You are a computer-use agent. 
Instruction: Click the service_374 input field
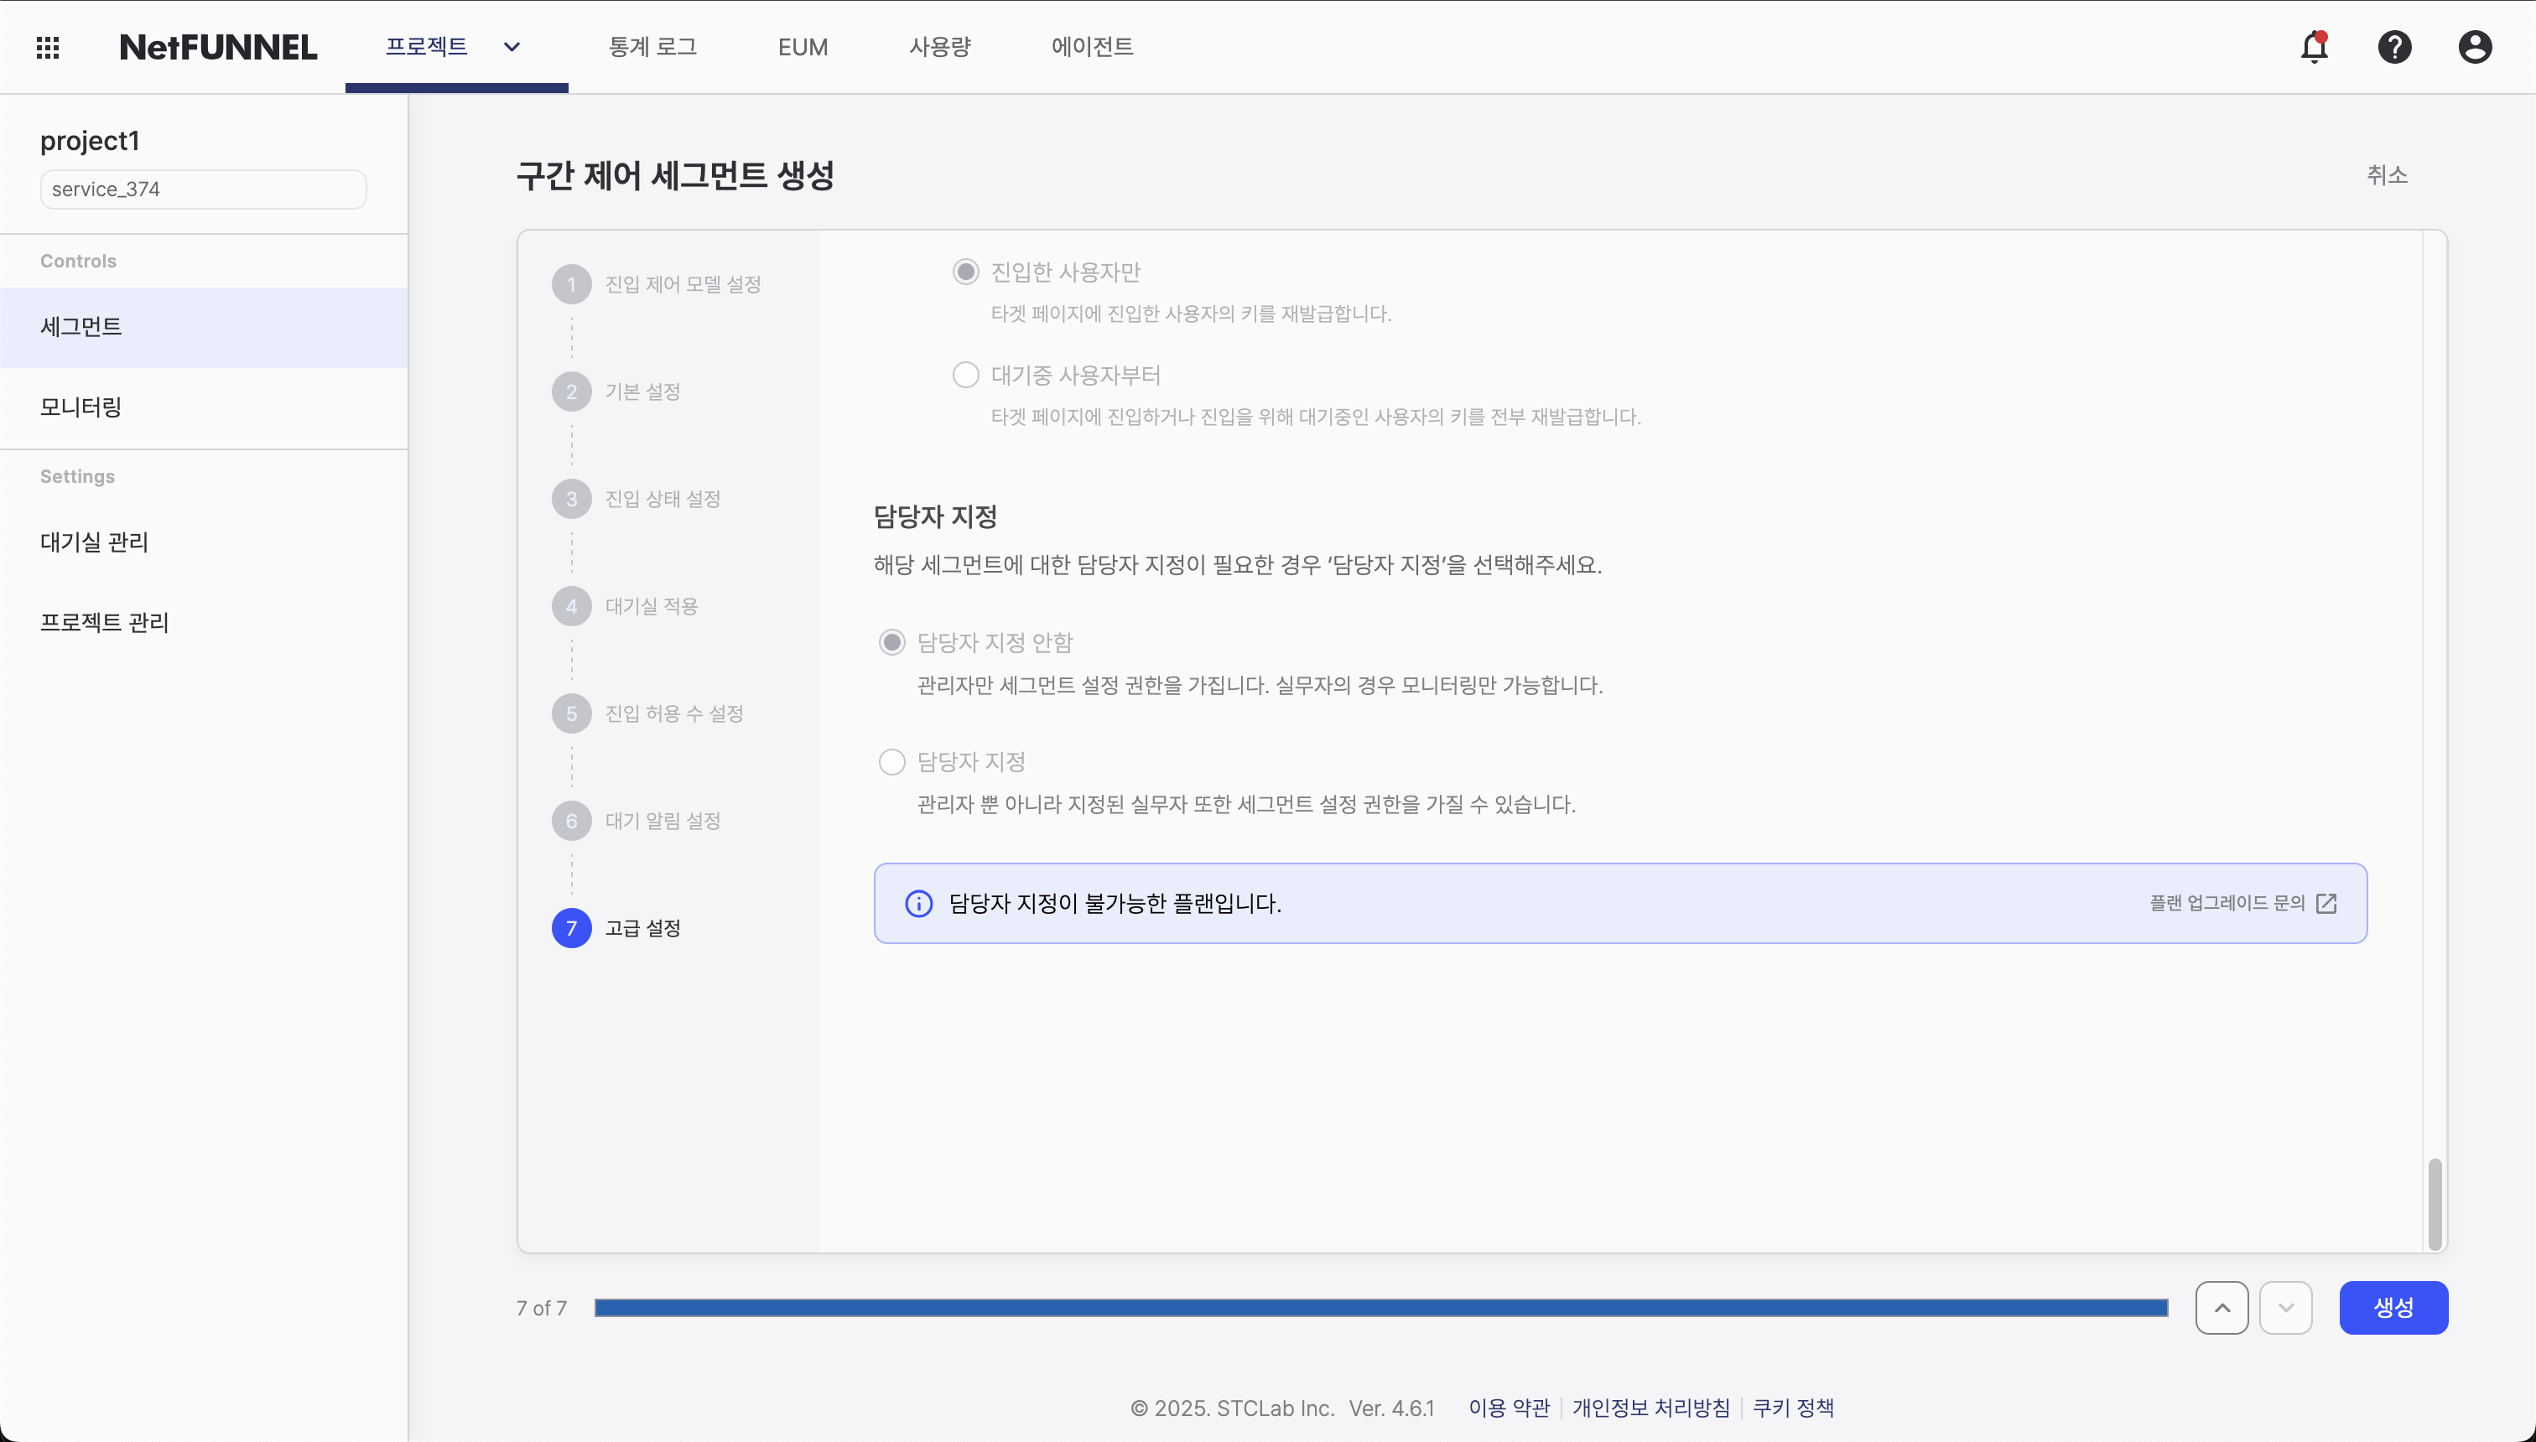coord(202,188)
